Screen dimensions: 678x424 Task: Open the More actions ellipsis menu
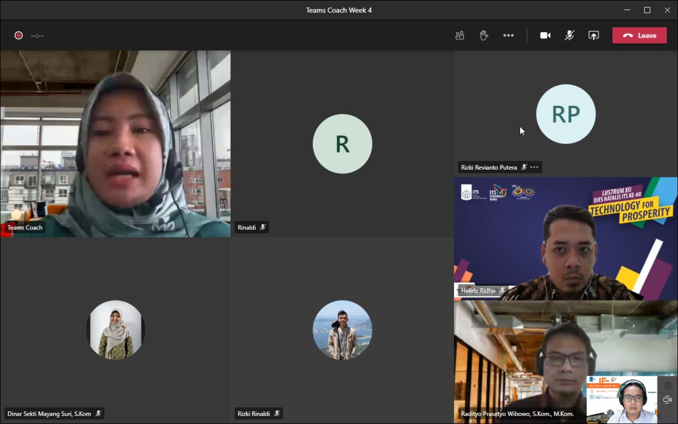click(x=508, y=36)
